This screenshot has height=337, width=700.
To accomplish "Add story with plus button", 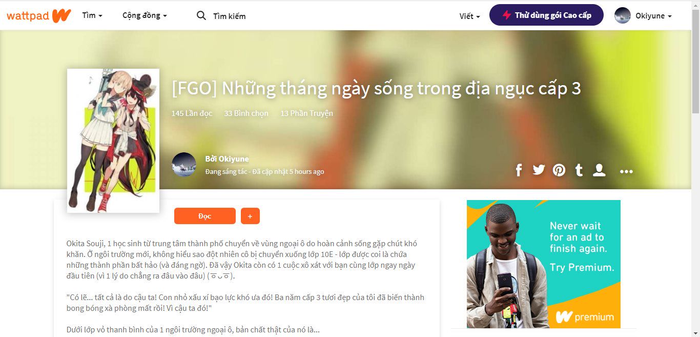I will coord(250,216).
